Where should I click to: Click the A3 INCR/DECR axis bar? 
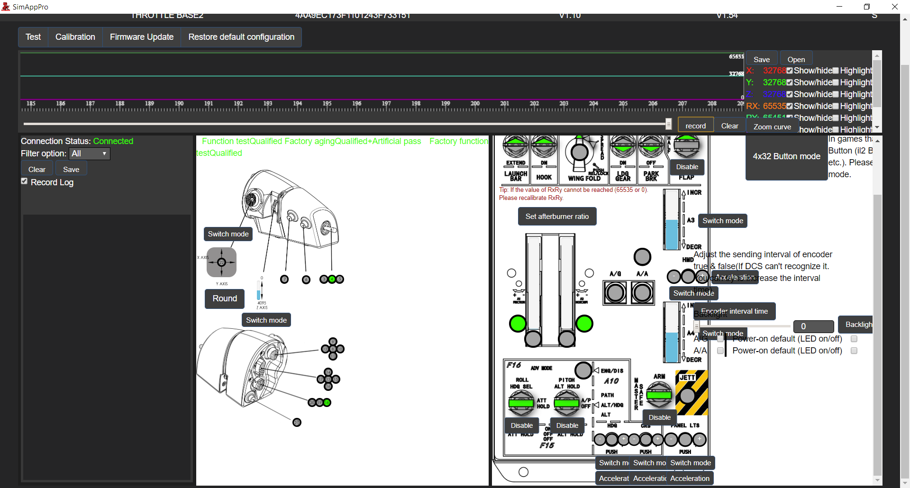pos(672,219)
